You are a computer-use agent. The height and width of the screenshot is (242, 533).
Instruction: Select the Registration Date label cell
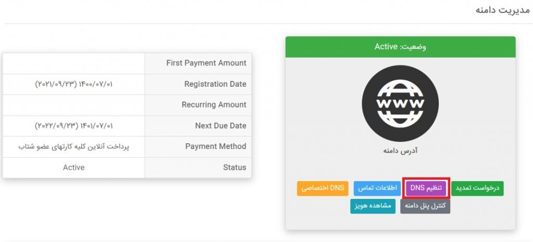pyautogui.click(x=198, y=85)
